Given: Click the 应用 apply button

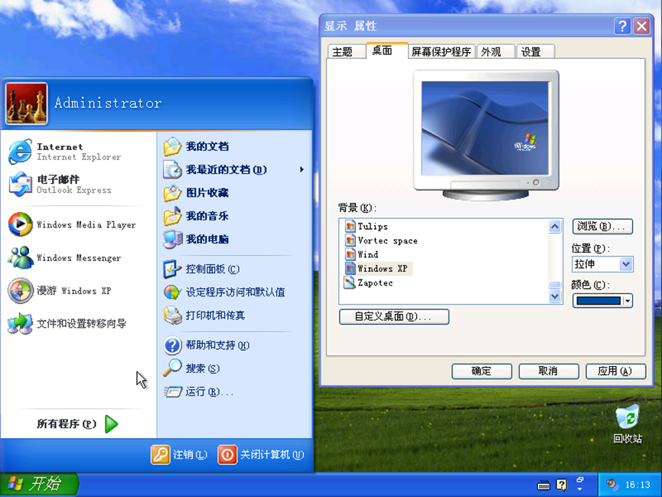Looking at the screenshot, I should pyautogui.click(x=615, y=371).
